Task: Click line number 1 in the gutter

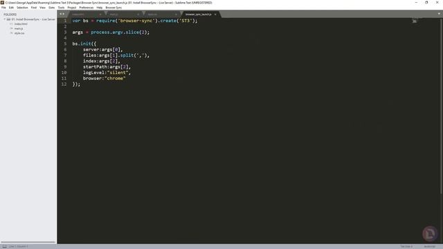Action: pos(65,21)
